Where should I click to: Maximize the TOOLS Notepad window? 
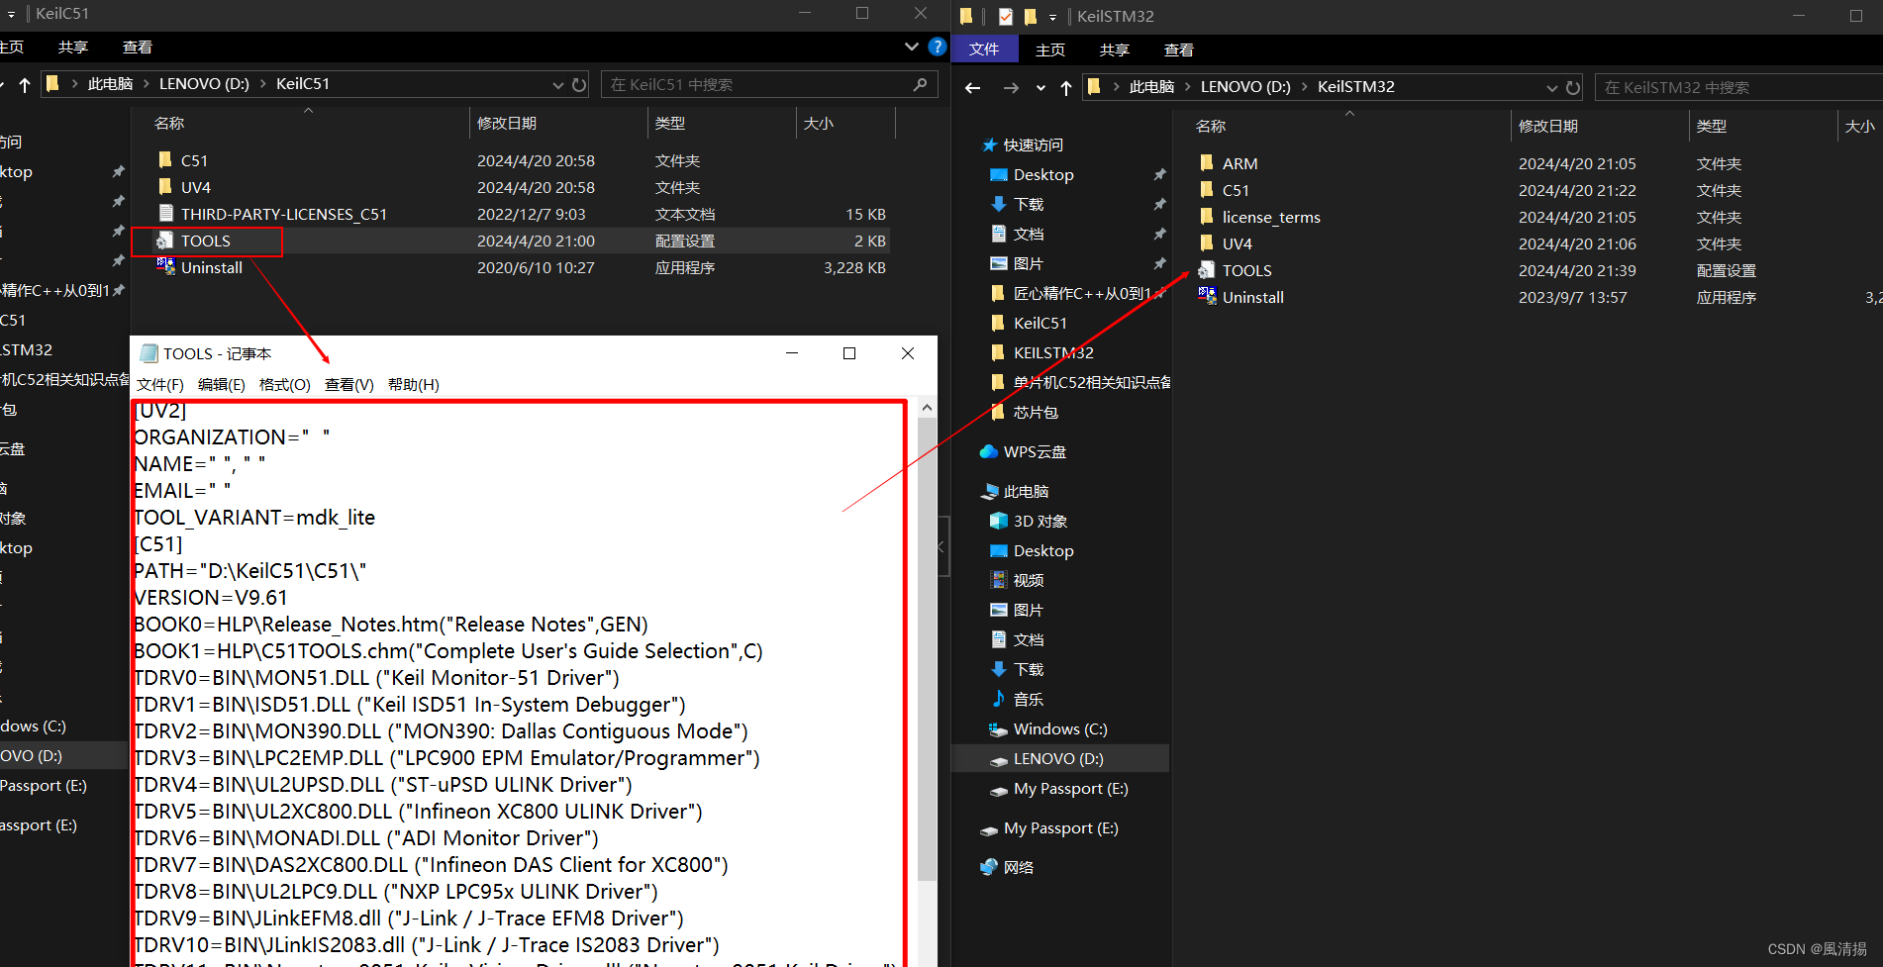[849, 353]
